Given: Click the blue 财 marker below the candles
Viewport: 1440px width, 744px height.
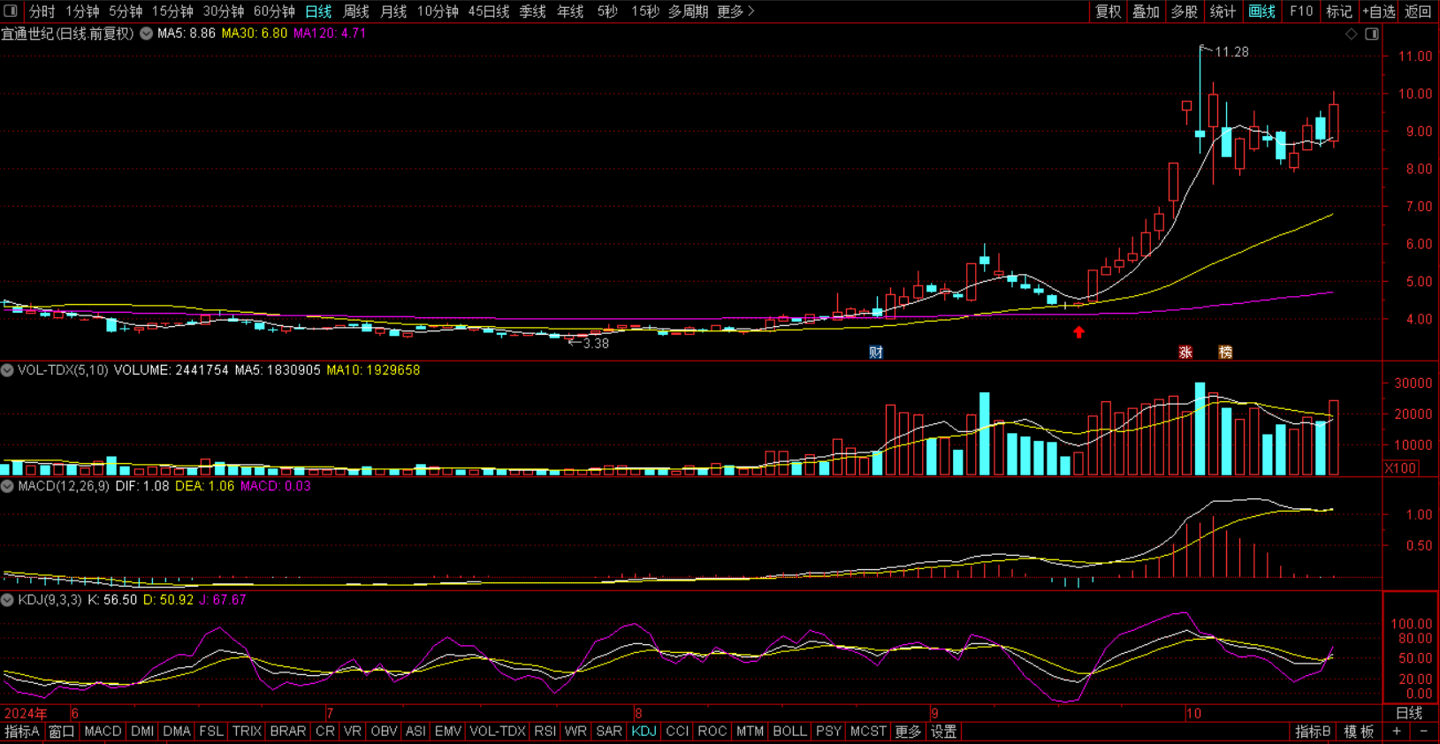Looking at the screenshot, I should click(x=876, y=353).
